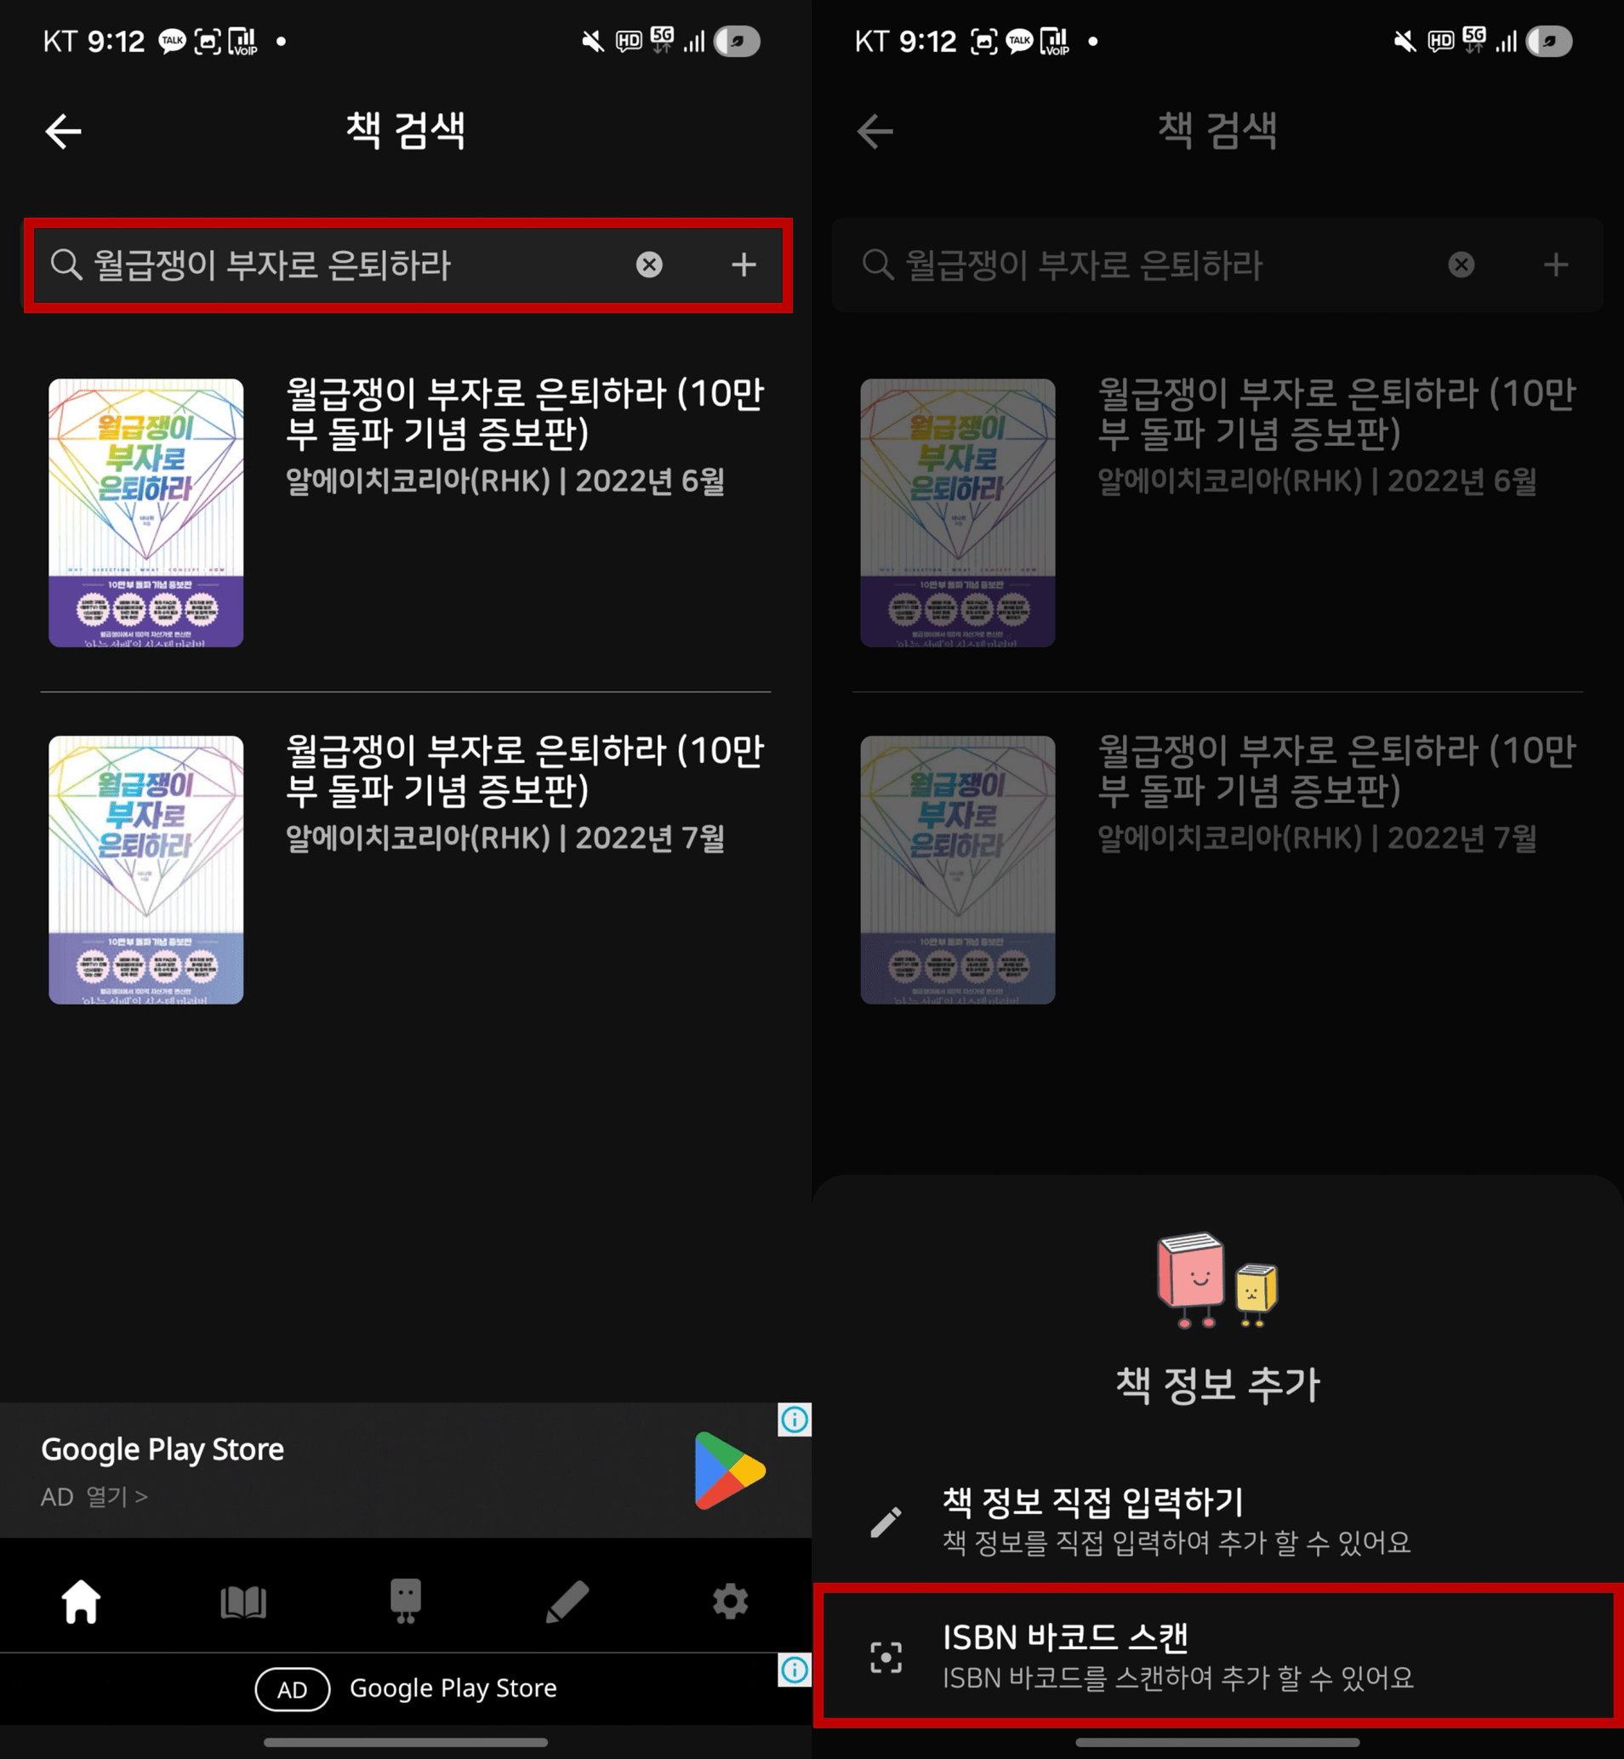Viewport: 1624px width, 1759px height.
Task: Open the "AD 열기 >" link
Action: point(94,1496)
